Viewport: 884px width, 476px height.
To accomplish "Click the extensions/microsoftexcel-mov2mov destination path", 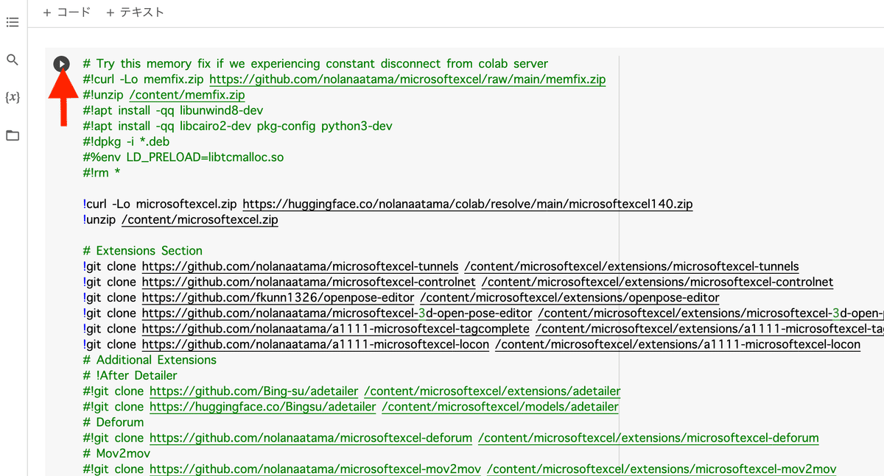I will [662, 469].
